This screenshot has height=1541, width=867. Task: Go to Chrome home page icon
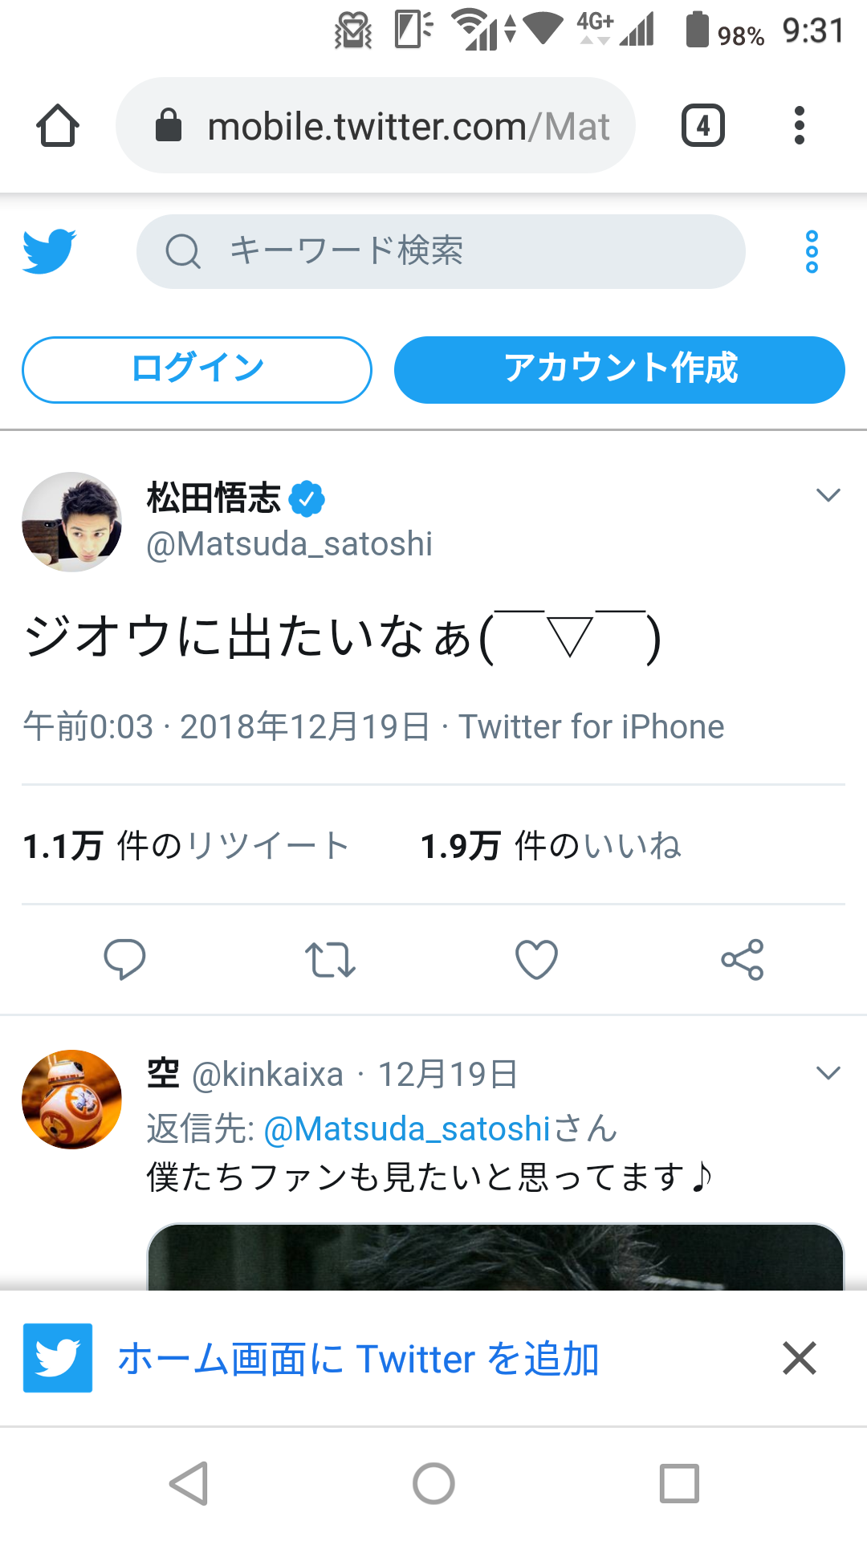tap(58, 126)
